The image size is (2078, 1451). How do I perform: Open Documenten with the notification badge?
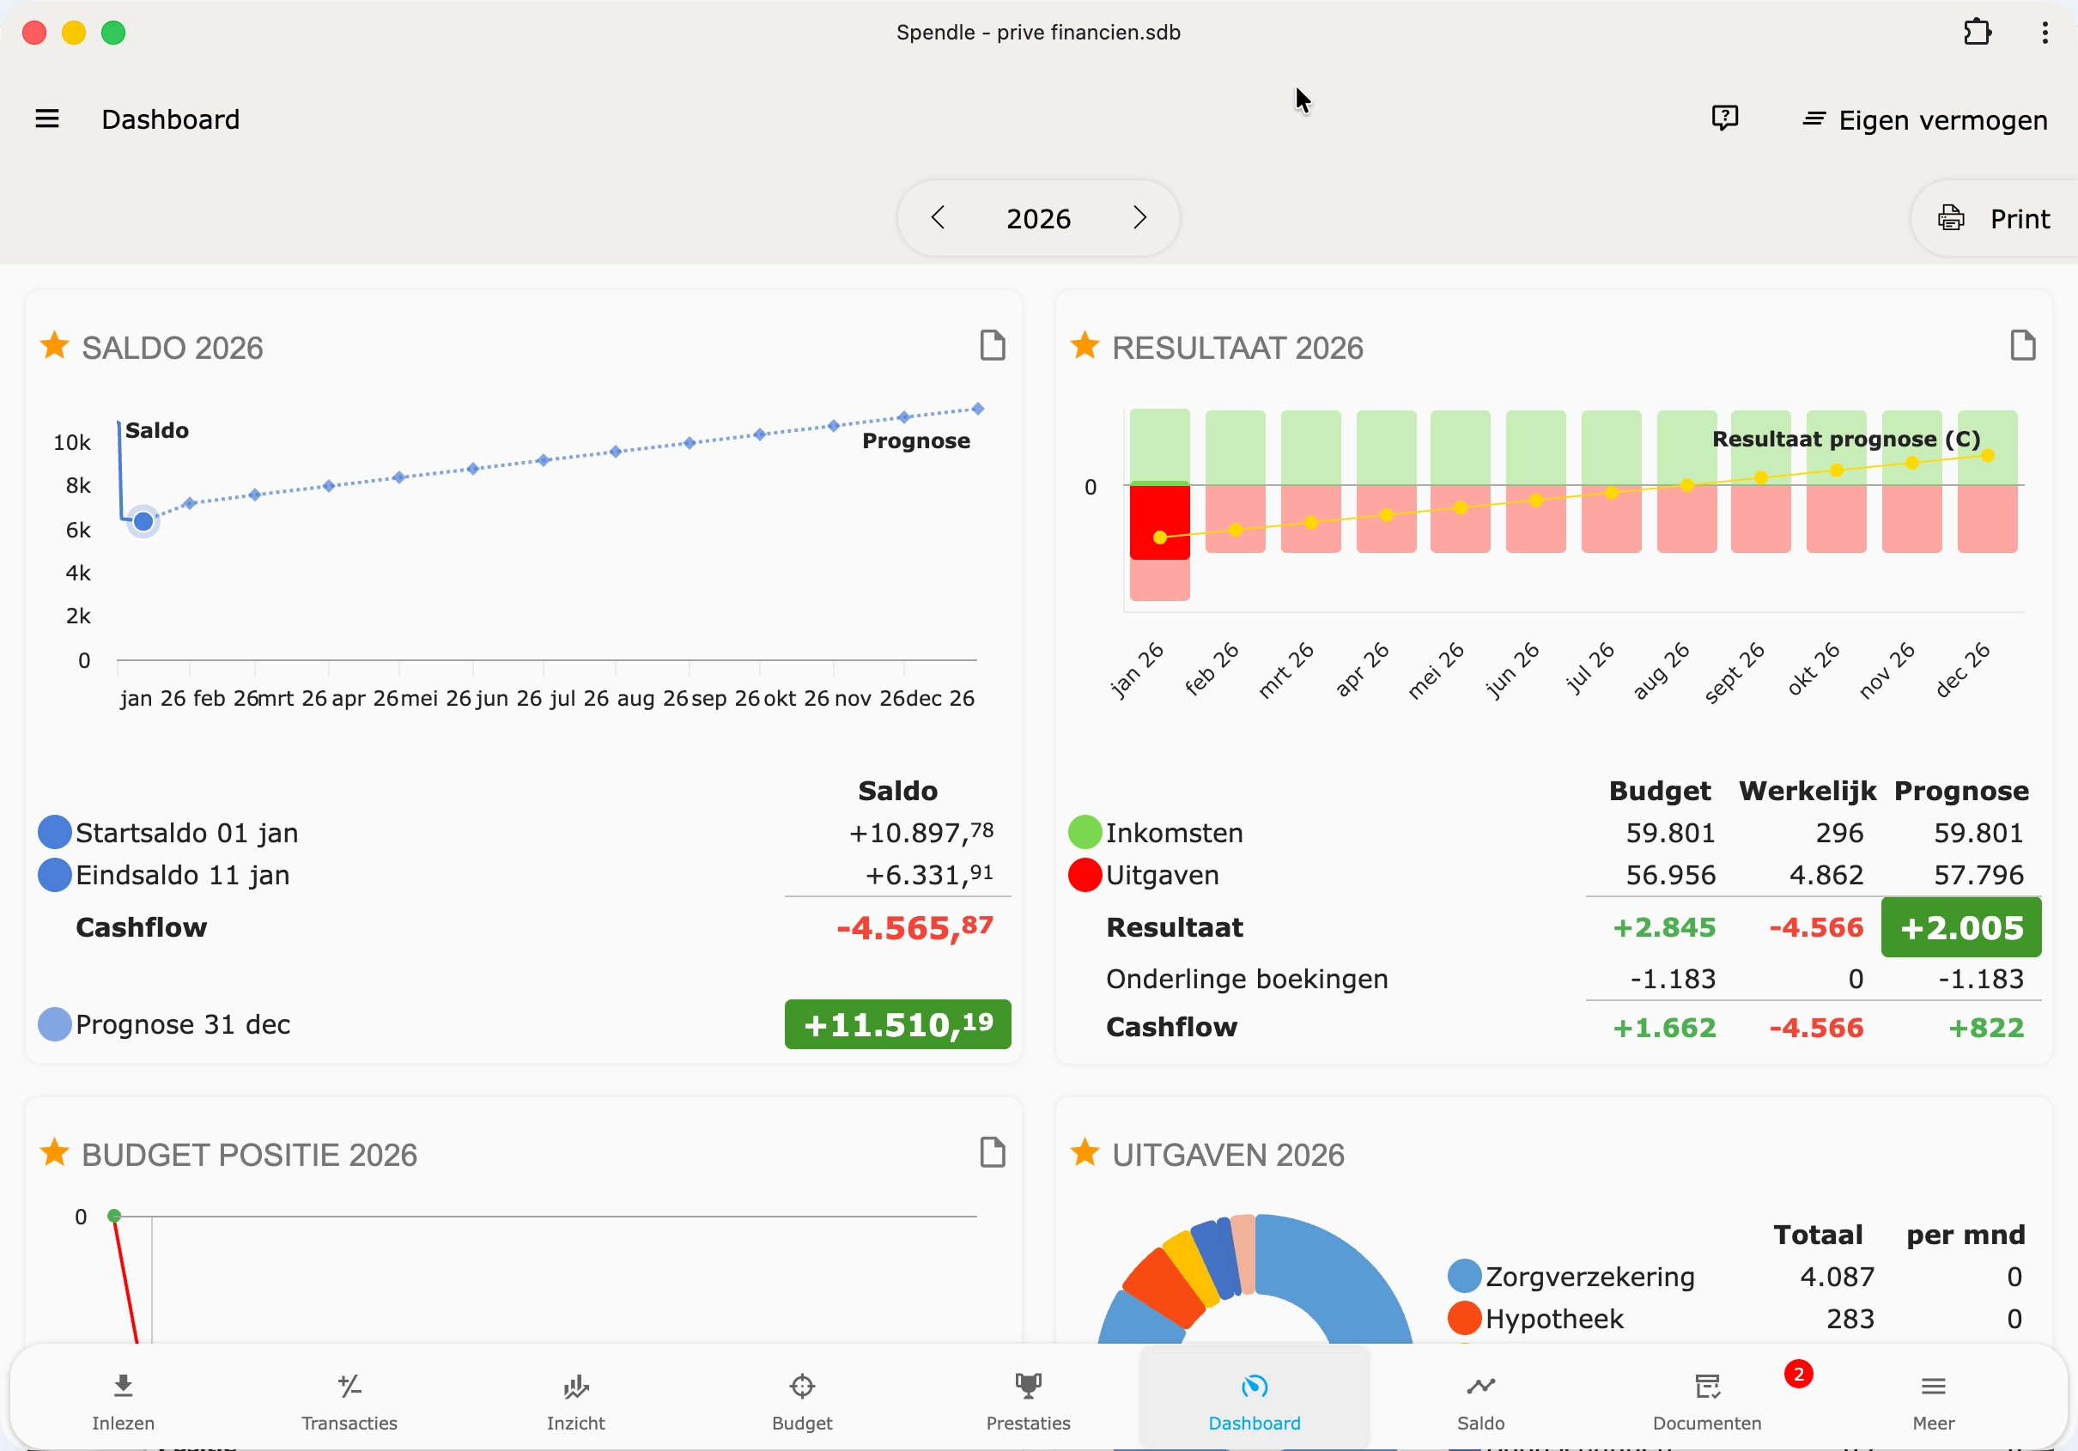[1707, 1399]
